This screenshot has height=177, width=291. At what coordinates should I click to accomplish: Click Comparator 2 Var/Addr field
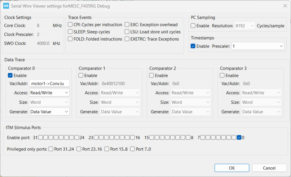[x=191, y=83]
